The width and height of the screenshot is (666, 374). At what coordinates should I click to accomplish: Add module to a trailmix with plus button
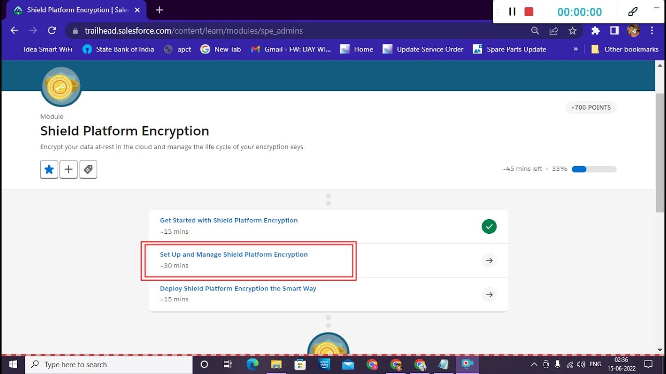coord(69,169)
